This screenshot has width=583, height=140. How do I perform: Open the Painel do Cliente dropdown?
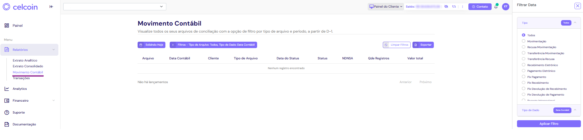click(x=386, y=7)
